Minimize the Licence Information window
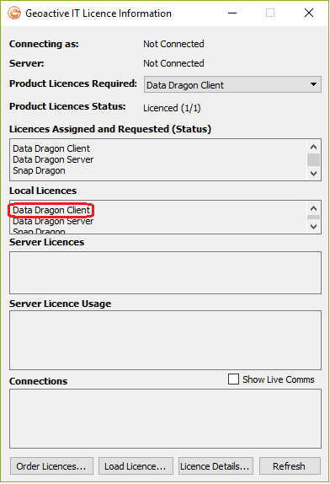The width and height of the screenshot is (330, 484). pos(232,13)
